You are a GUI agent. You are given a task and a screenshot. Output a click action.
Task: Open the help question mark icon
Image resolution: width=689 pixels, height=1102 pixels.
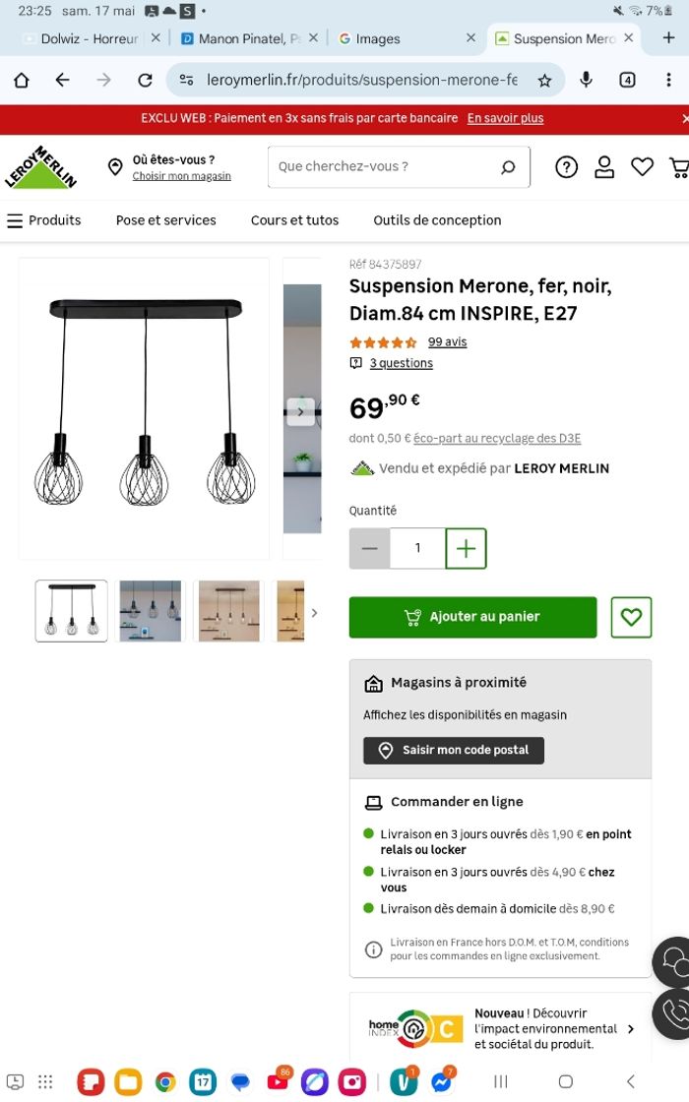point(566,166)
